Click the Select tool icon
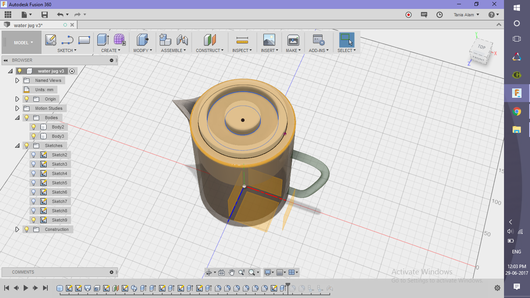Viewport: 530px width, 298px height. coord(346,40)
